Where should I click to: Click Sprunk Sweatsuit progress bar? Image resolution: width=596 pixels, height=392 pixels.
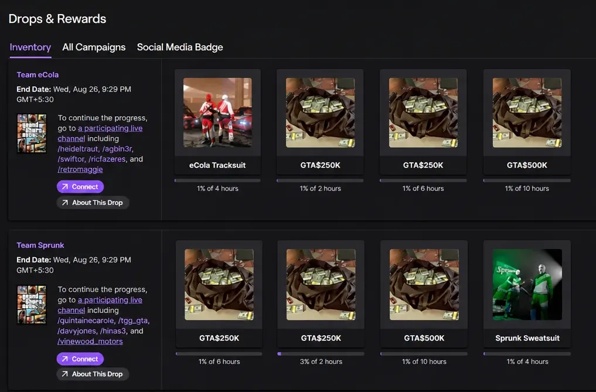[527, 353]
